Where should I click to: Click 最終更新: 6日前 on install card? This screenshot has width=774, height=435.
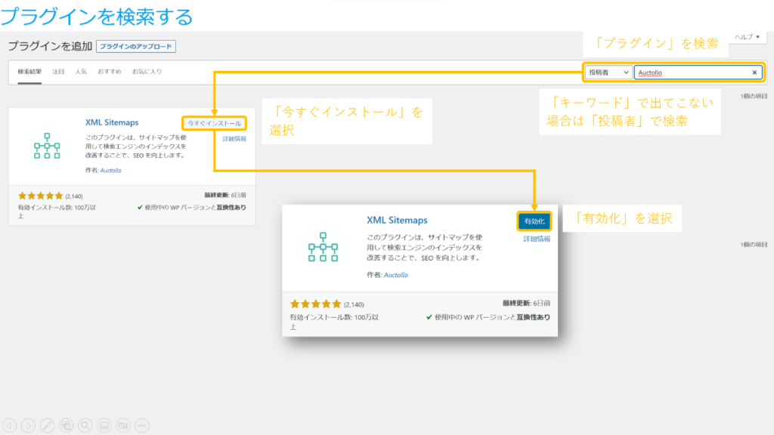225,196
